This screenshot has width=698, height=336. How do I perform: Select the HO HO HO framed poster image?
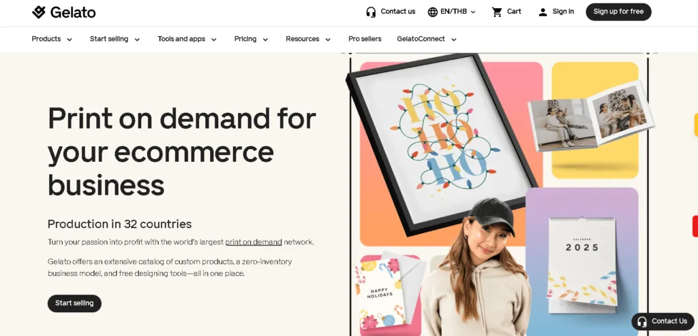point(443,144)
